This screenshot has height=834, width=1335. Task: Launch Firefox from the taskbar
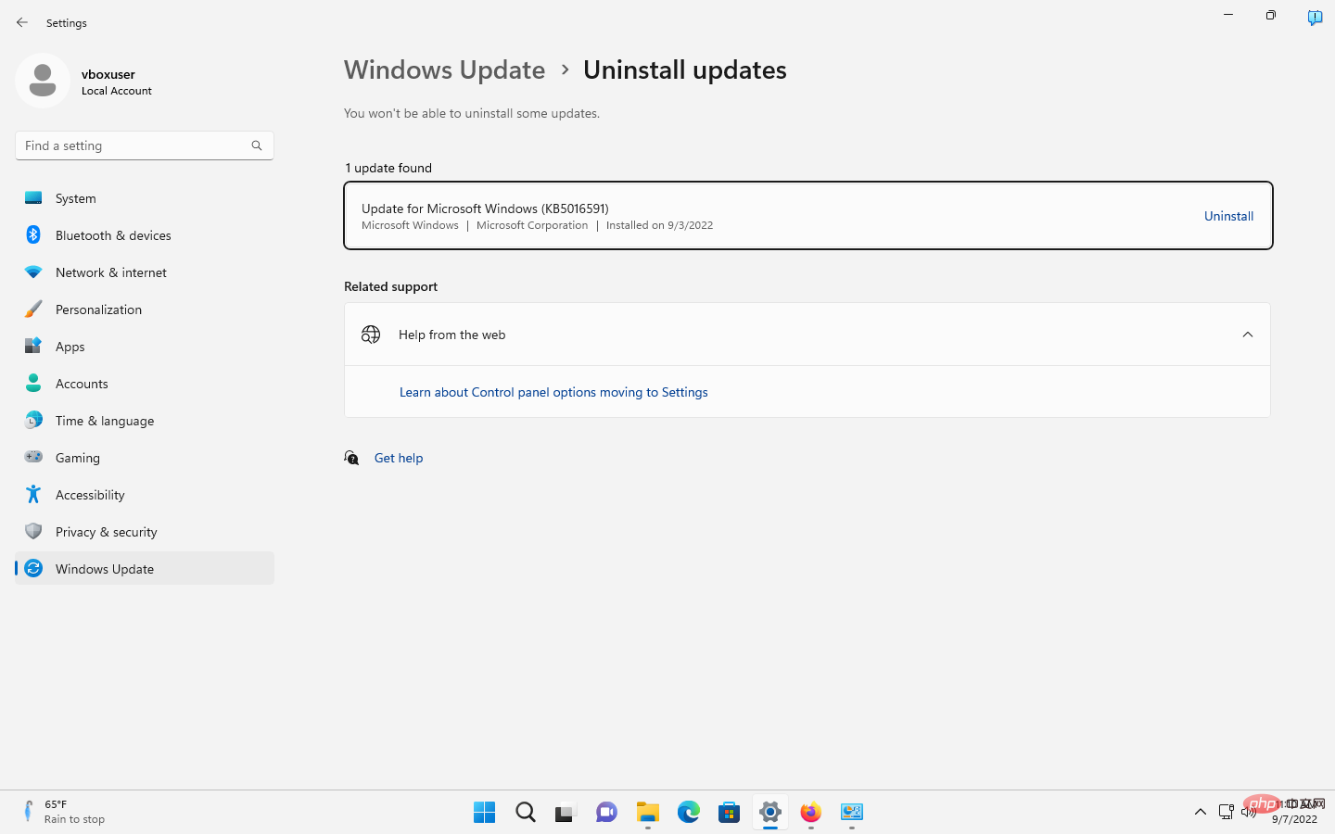click(x=811, y=813)
